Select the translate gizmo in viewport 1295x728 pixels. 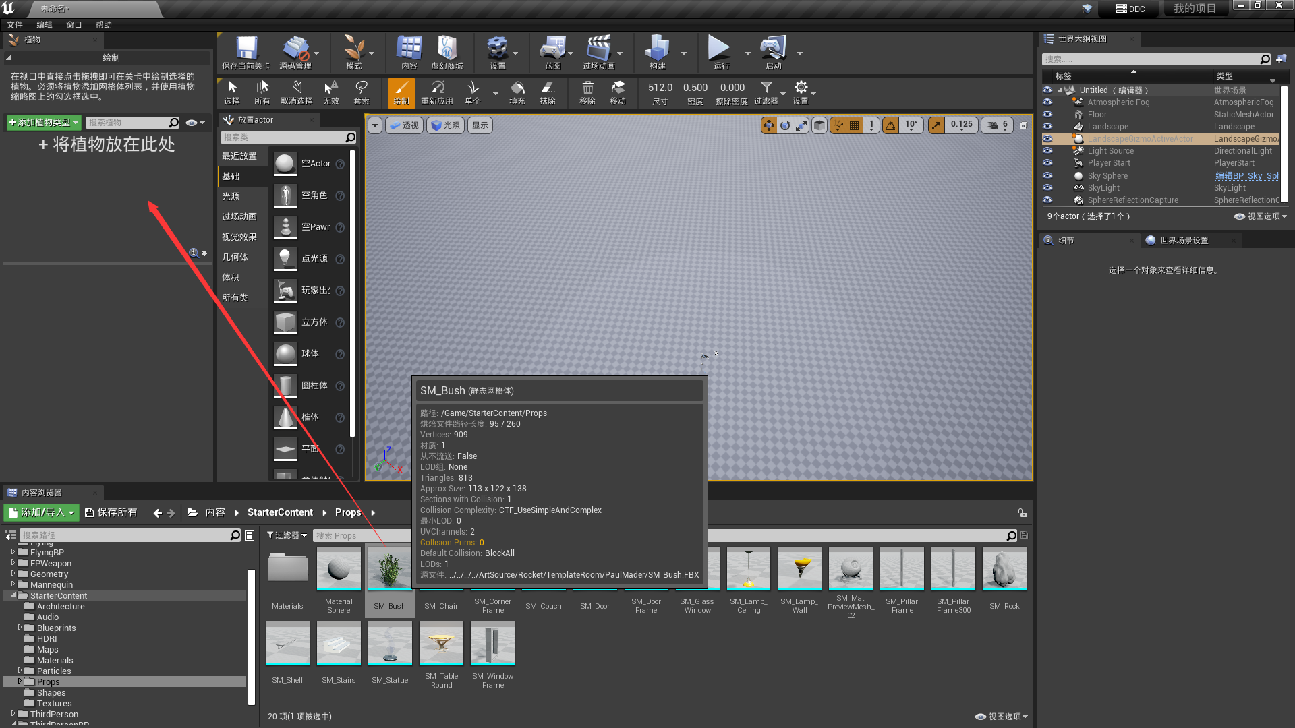pyautogui.click(x=768, y=125)
